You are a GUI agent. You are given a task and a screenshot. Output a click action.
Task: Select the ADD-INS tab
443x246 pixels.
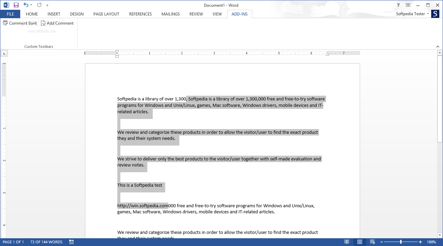(240, 14)
